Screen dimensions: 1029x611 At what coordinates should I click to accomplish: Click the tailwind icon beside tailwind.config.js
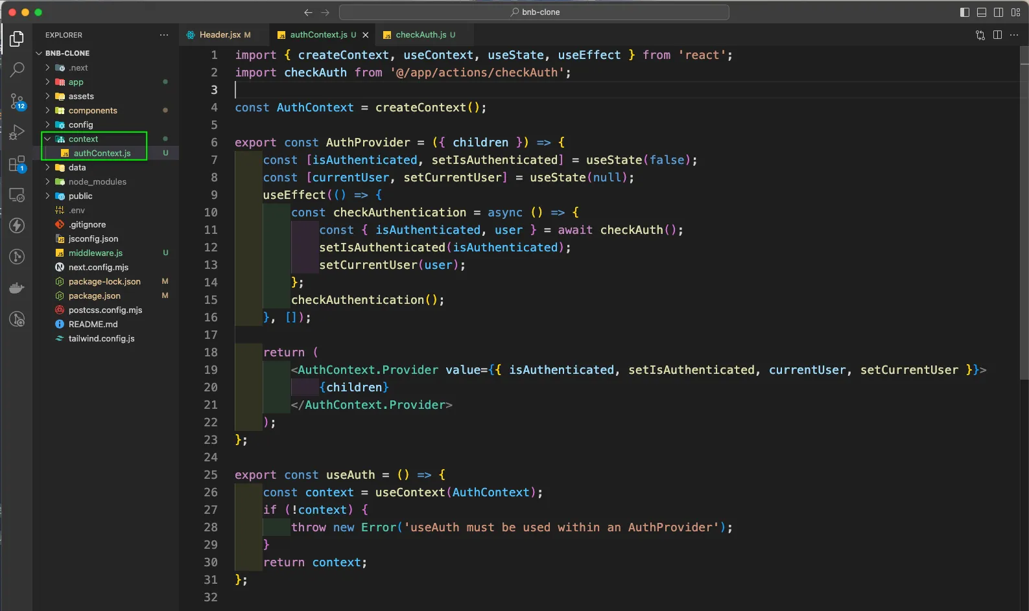(60, 338)
